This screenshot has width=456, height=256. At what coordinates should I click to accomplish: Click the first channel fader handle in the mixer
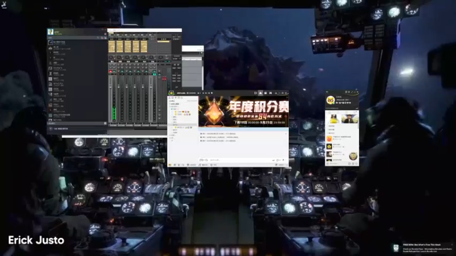point(111,86)
